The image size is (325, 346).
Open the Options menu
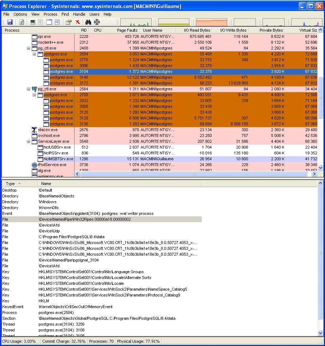click(20, 14)
